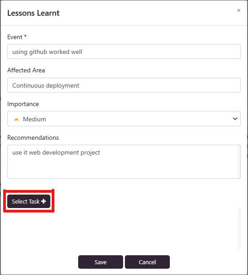
Task: Focus the Event input field
Action: click(x=124, y=52)
